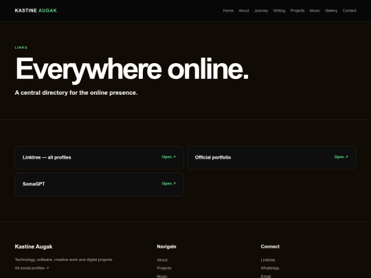Image resolution: width=371 pixels, height=278 pixels.
Task: Click the LINKS section label
Action: (x=21, y=47)
